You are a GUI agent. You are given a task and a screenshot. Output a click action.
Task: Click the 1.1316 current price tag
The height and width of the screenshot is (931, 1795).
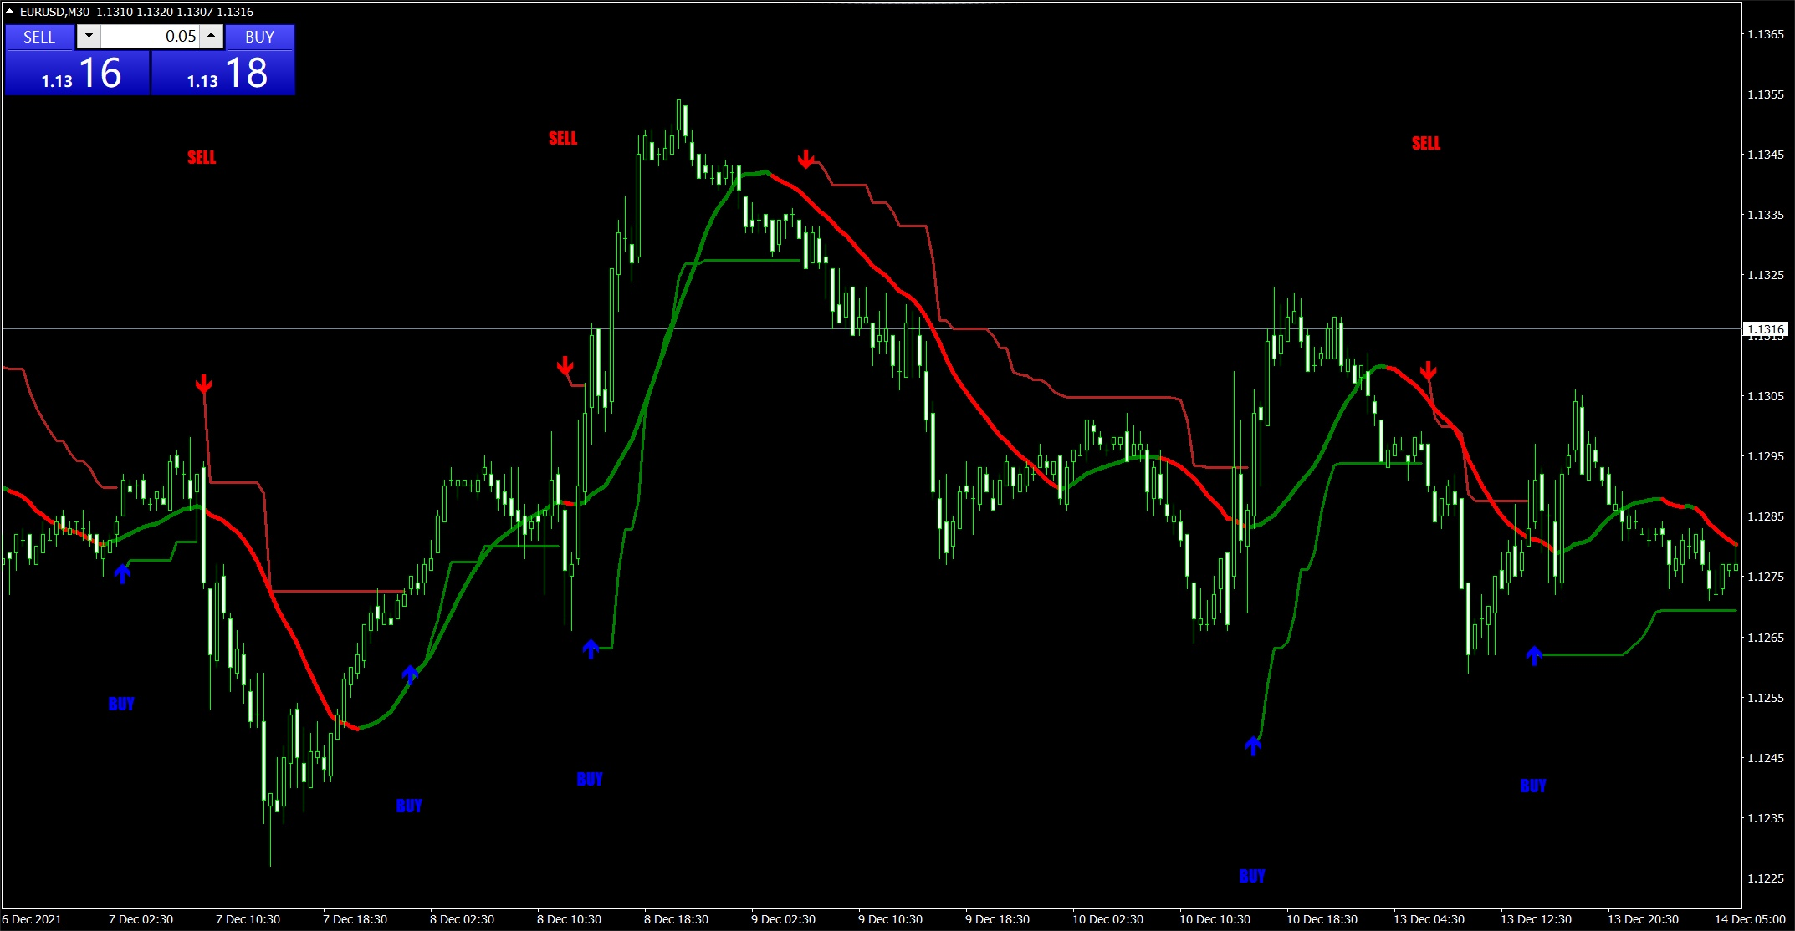point(1765,329)
